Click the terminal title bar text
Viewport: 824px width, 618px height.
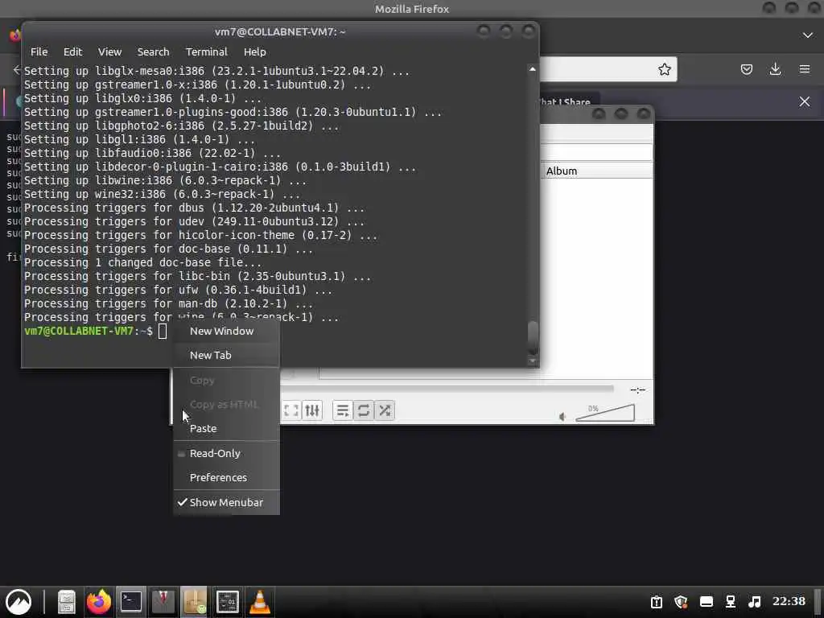point(280,32)
